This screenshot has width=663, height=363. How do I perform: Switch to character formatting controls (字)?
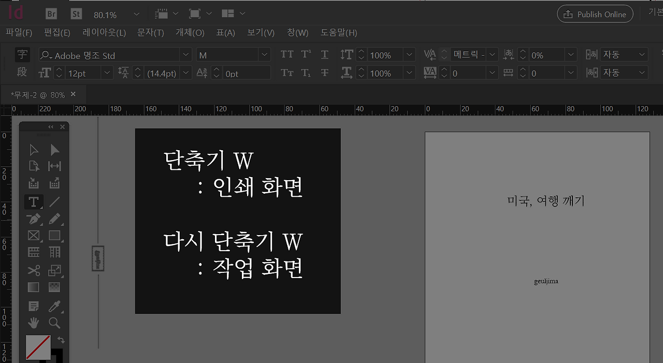point(22,54)
